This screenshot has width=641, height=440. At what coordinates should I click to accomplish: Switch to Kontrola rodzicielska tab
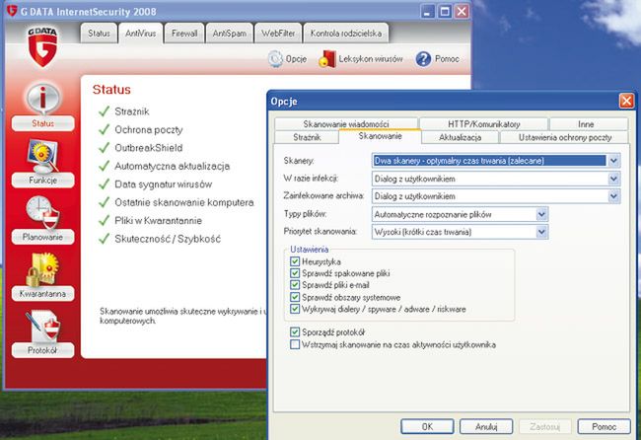pos(346,34)
